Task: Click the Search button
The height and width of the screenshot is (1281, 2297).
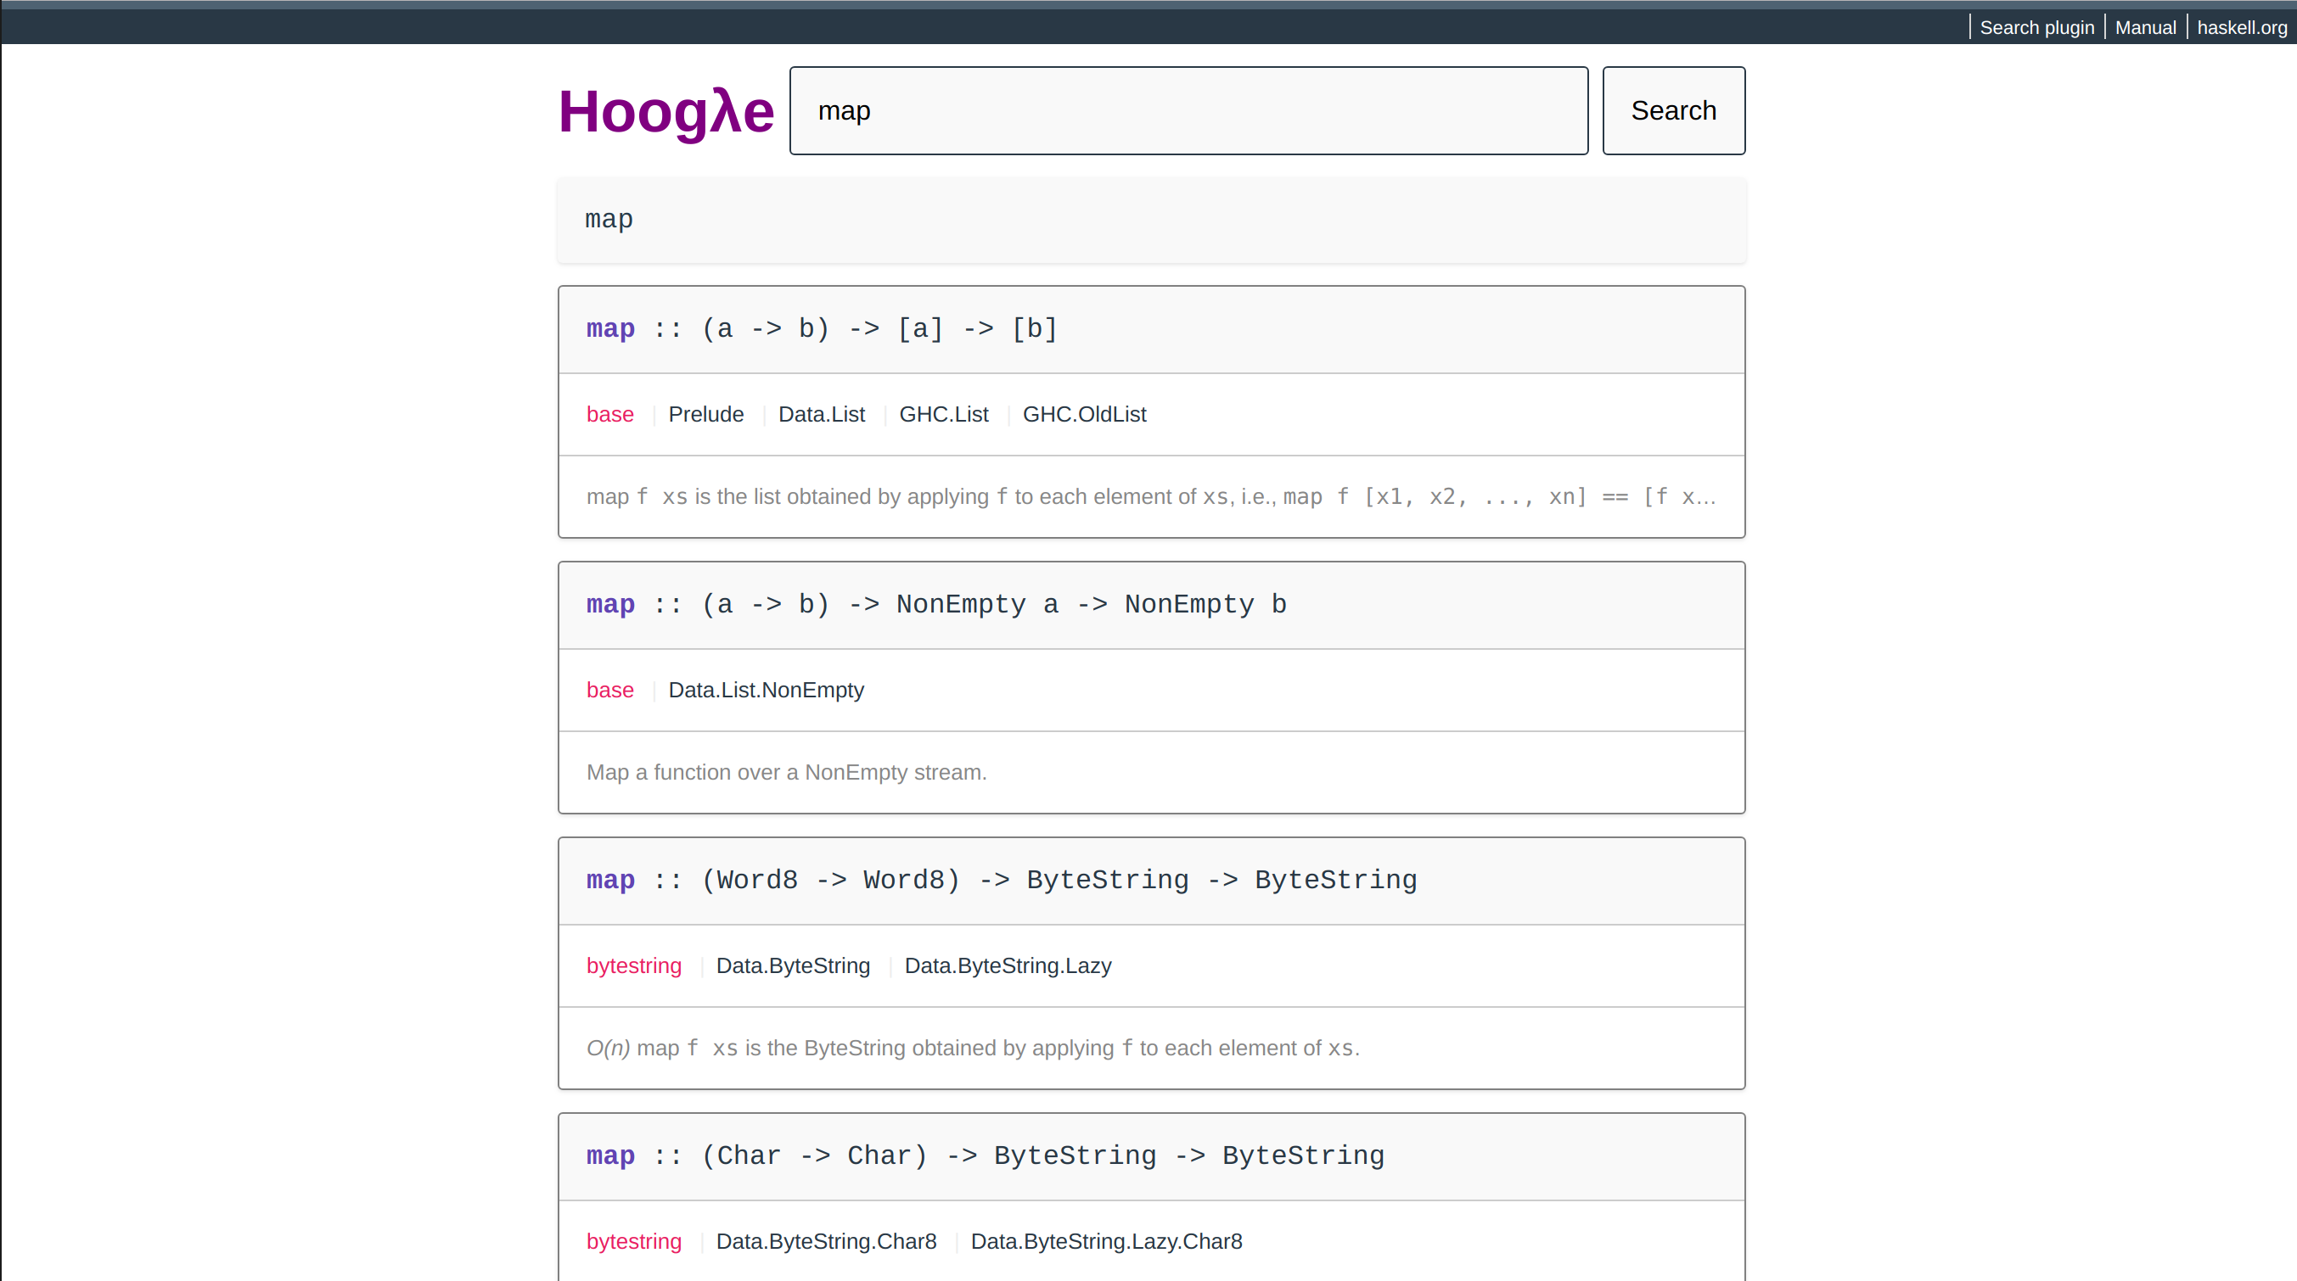Action: click(x=1674, y=110)
